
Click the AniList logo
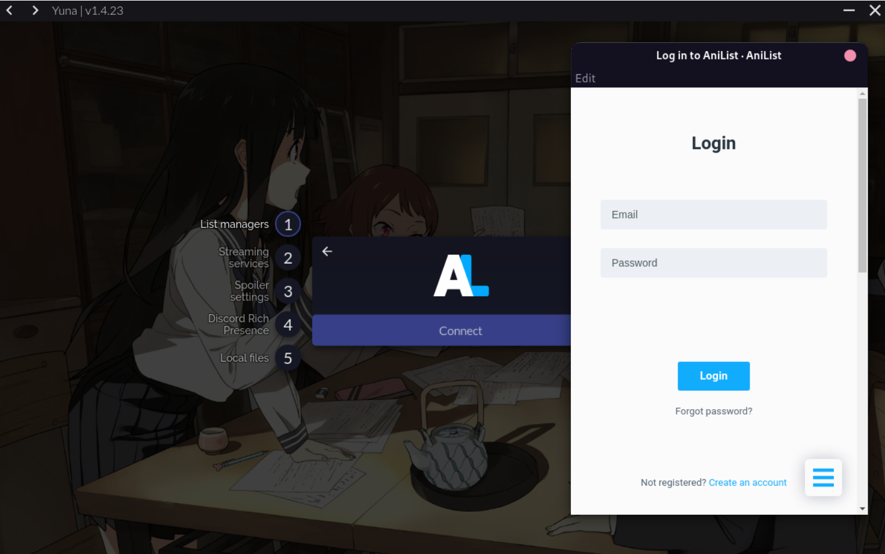point(461,276)
